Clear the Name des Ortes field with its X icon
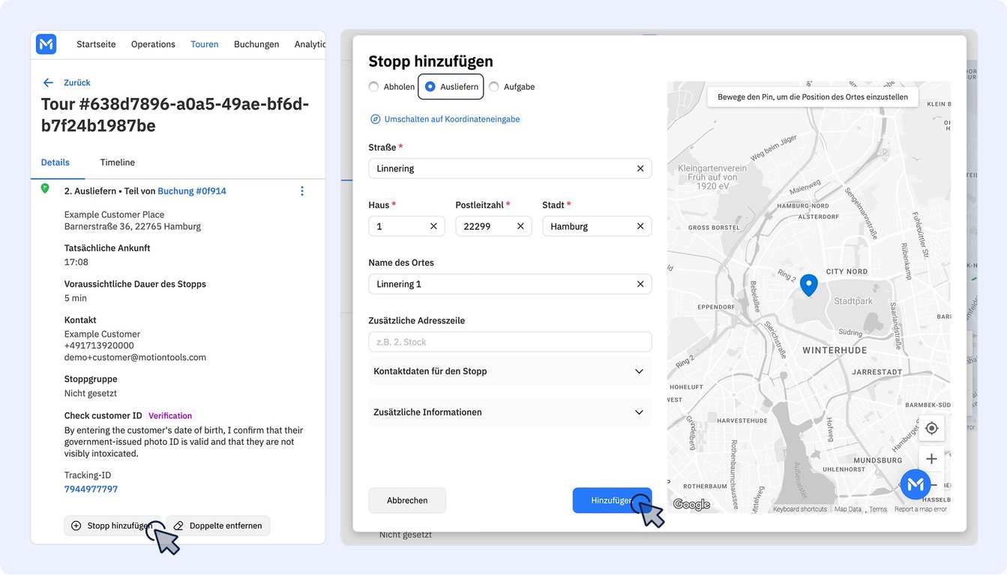Viewport: 1007px width, 575px height. coord(640,284)
